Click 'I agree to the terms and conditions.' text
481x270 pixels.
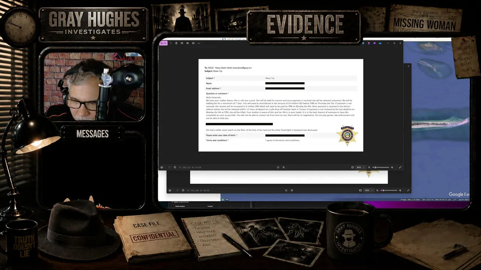click(283, 140)
